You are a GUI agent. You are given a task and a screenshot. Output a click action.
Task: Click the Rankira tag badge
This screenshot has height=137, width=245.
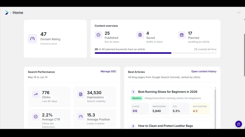(137, 98)
